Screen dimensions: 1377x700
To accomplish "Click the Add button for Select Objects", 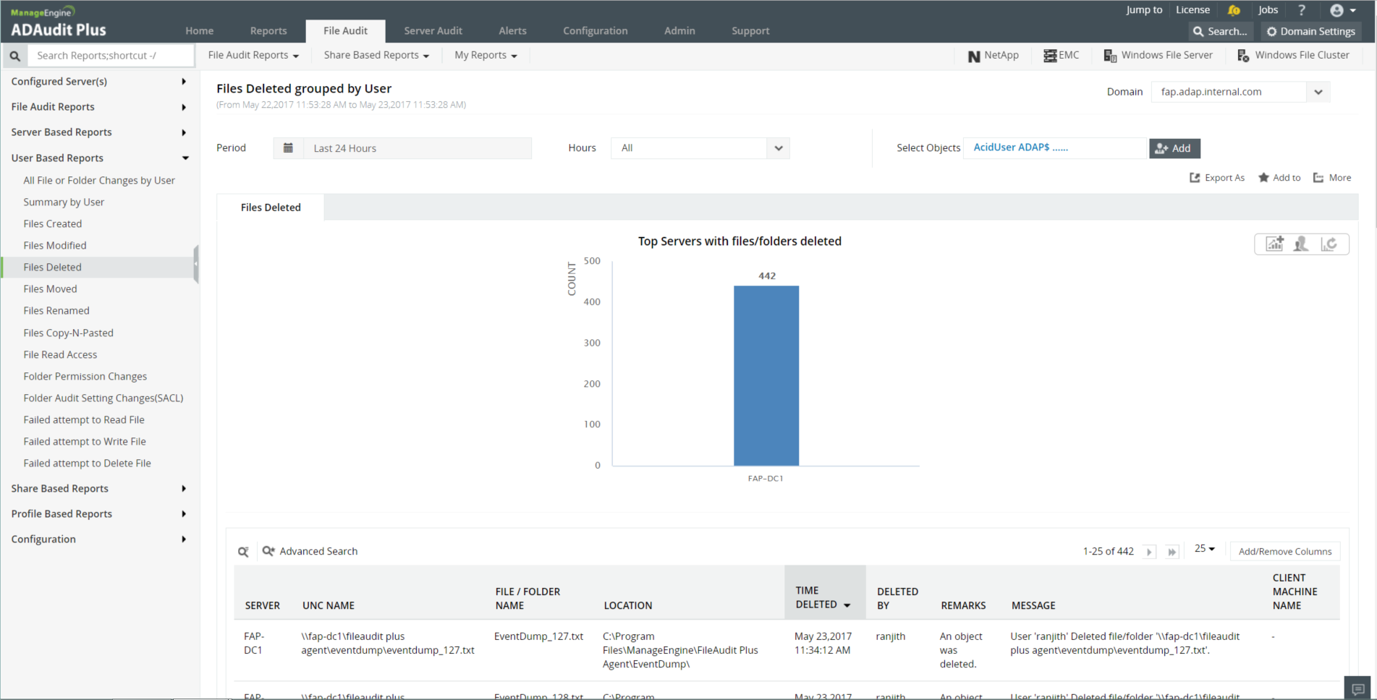I will click(1174, 148).
